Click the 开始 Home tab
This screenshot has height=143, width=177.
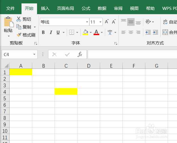(29, 8)
